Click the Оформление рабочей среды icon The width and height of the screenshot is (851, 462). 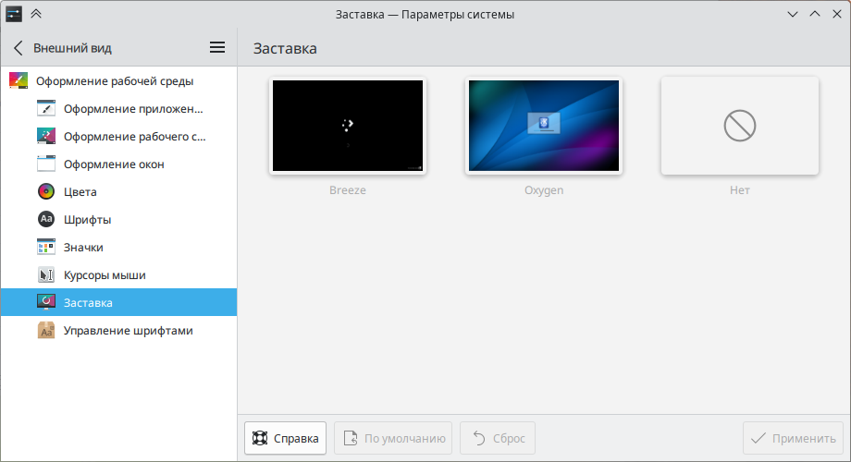point(18,80)
